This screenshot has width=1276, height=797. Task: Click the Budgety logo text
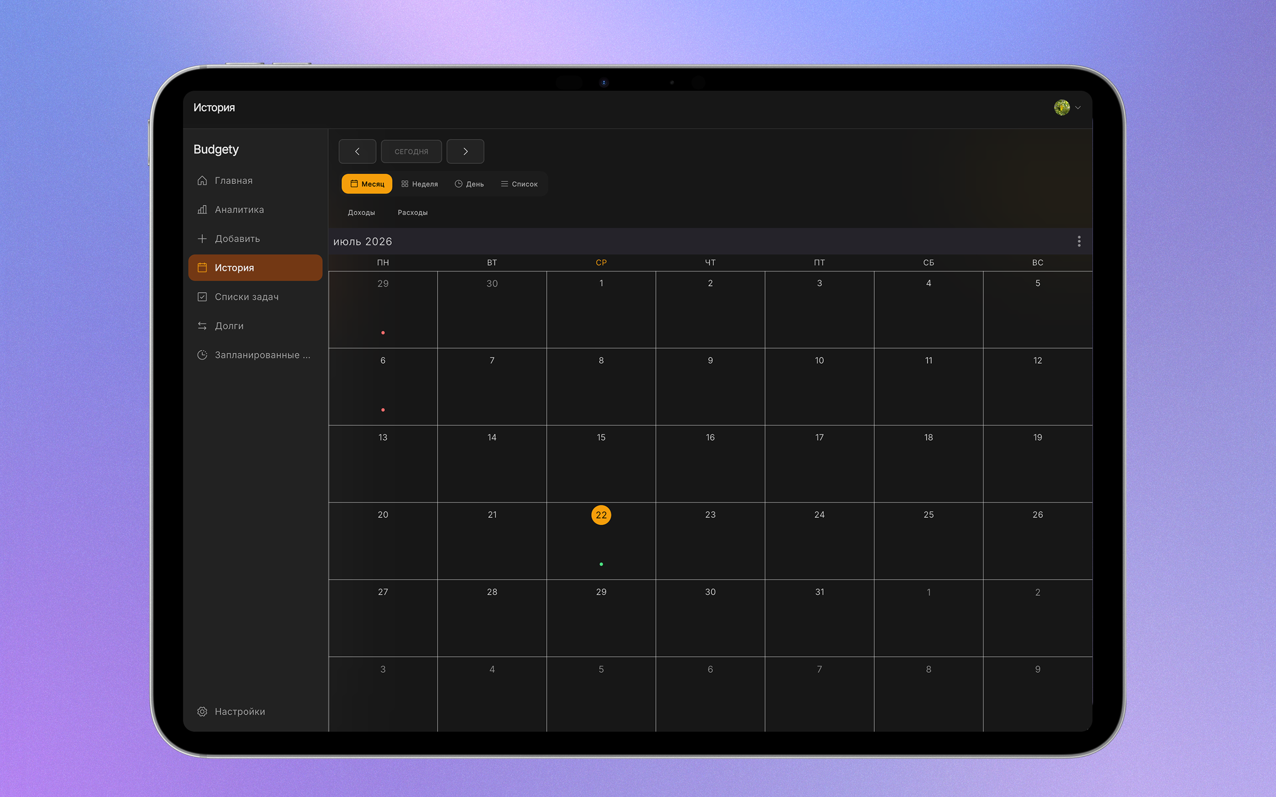pos(216,149)
